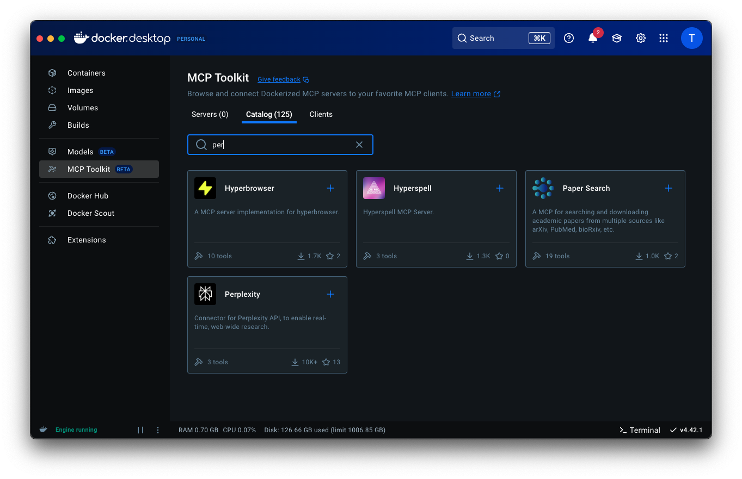Click the Hyperbrowser lightning logo
Image resolution: width=742 pixels, height=479 pixels.
tap(205, 188)
